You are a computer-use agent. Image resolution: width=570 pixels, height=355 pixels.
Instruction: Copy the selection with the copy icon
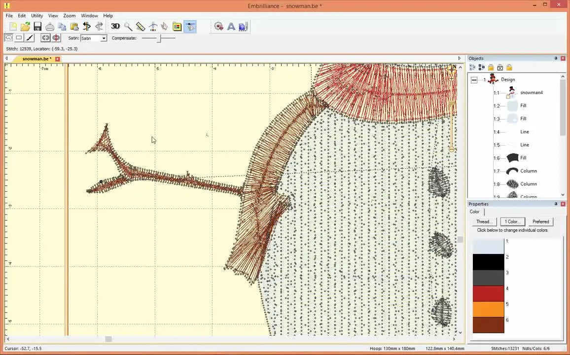tap(62, 27)
